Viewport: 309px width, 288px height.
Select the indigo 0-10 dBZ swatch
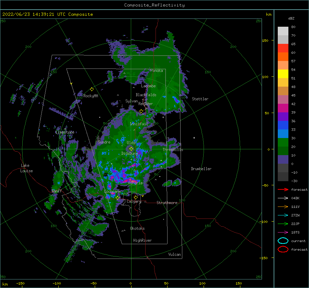(283, 160)
